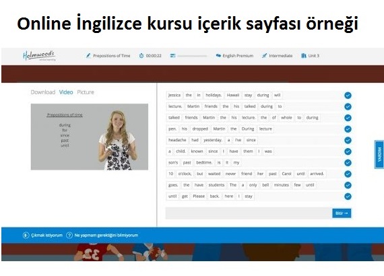This screenshot has height=276, width=384.
Task: Click check mark for 'lecture. Martin friends' row
Action: tap(348, 106)
